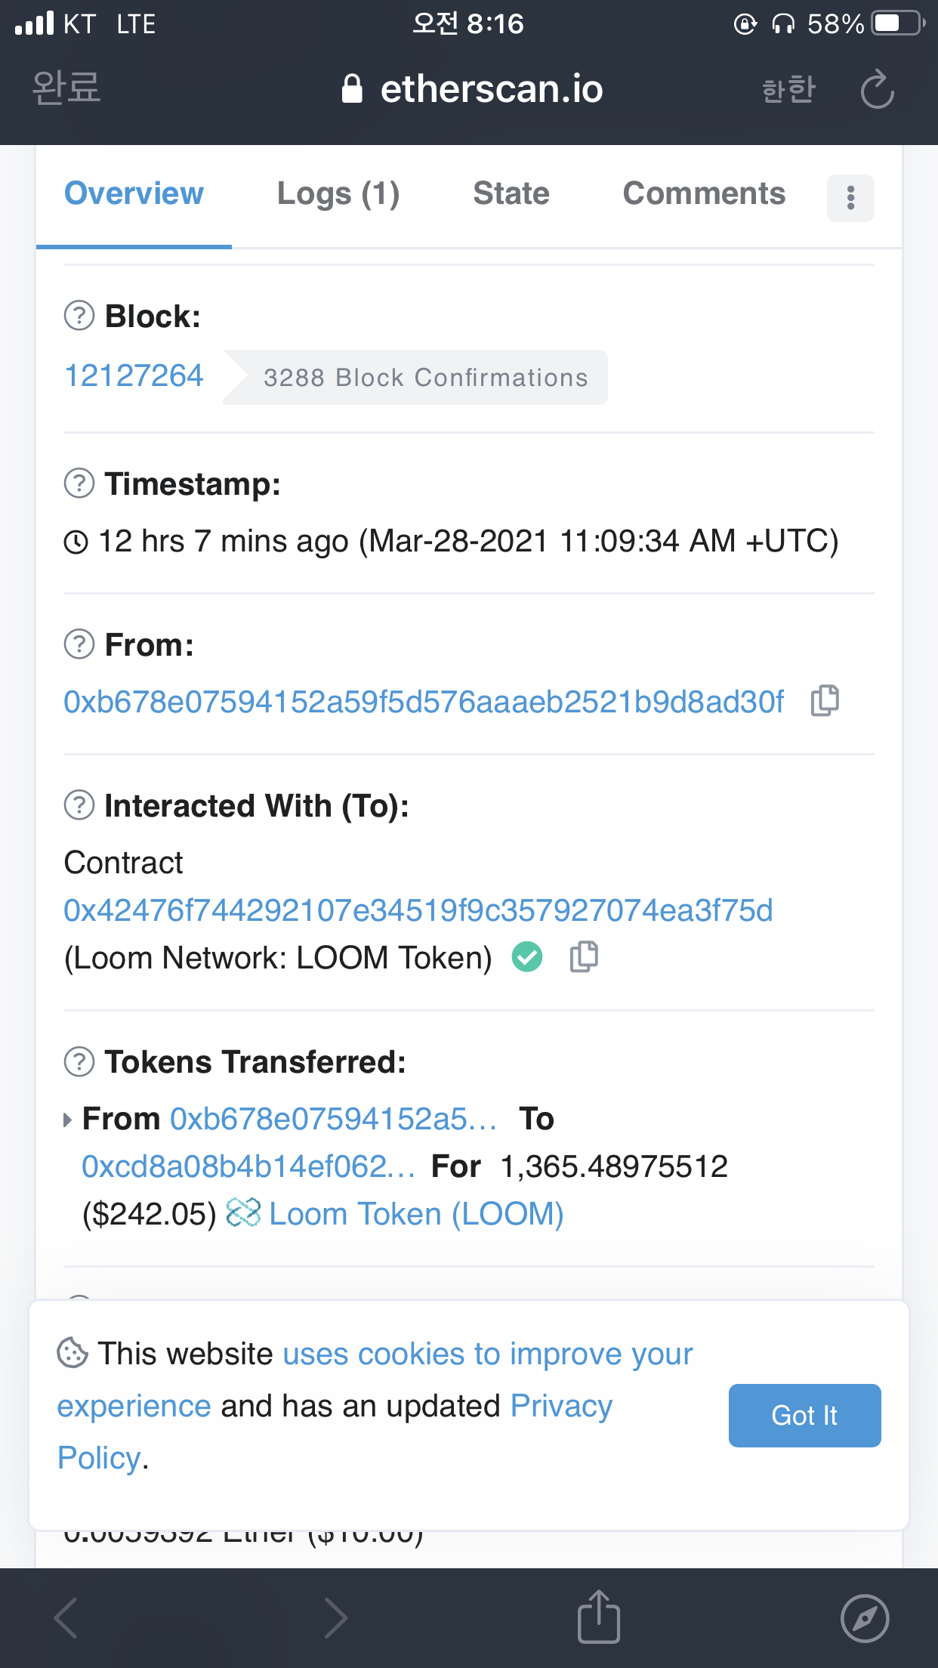Copy the LOOM Token contract address
The height and width of the screenshot is (1668, 938).
click(584, 957)
